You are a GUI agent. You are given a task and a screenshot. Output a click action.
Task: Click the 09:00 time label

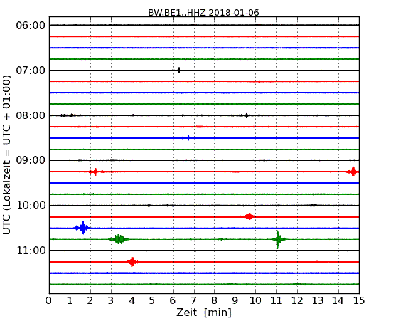click(x=31, y=160)
